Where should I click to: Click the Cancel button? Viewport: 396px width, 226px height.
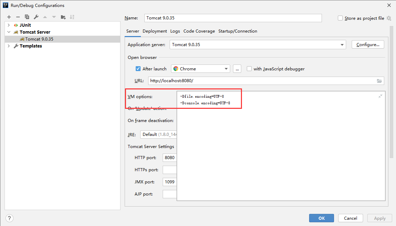click(x=350, y=218)
